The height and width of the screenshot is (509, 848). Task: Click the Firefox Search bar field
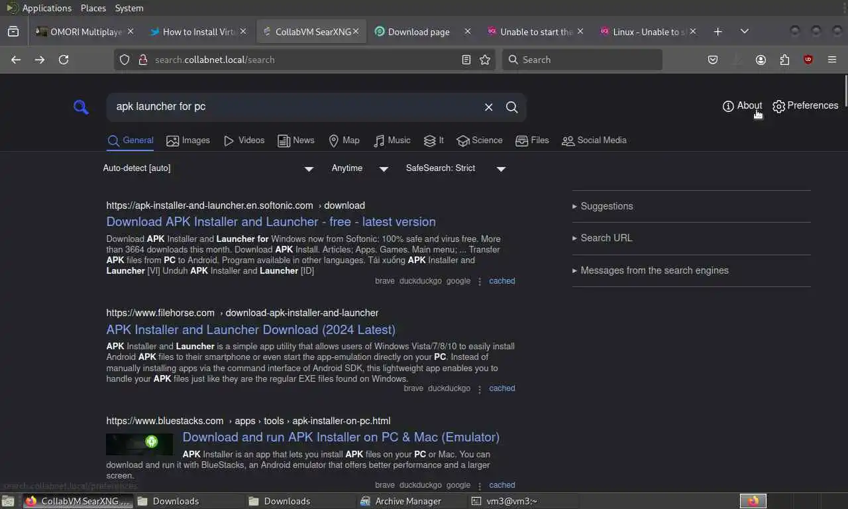[582, 60]
